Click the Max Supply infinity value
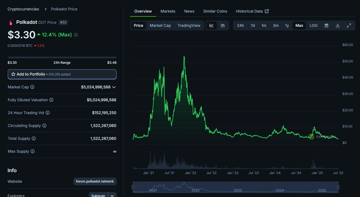 (115, 151)
